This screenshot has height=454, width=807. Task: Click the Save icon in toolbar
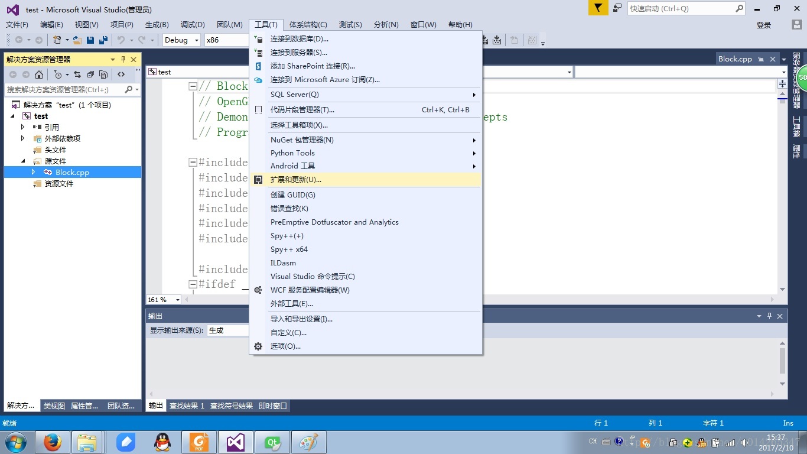(x=90, y=40)
